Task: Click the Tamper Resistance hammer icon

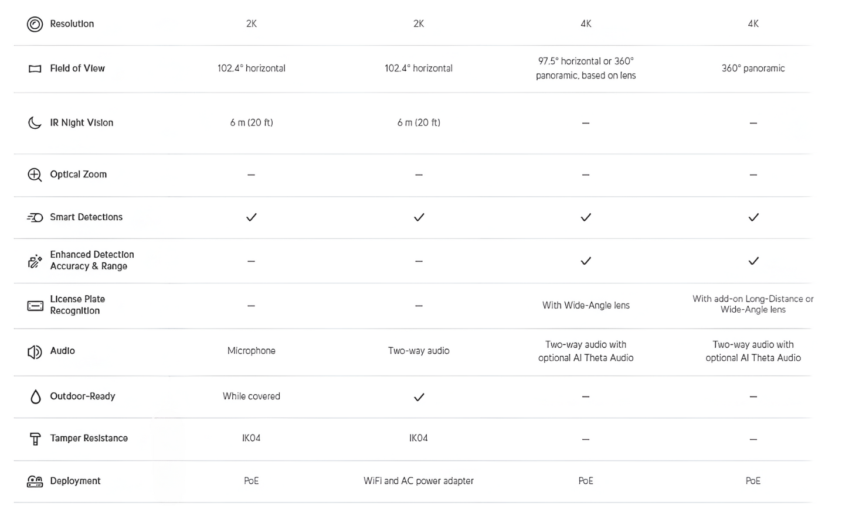Action: (x=35, y=439)
